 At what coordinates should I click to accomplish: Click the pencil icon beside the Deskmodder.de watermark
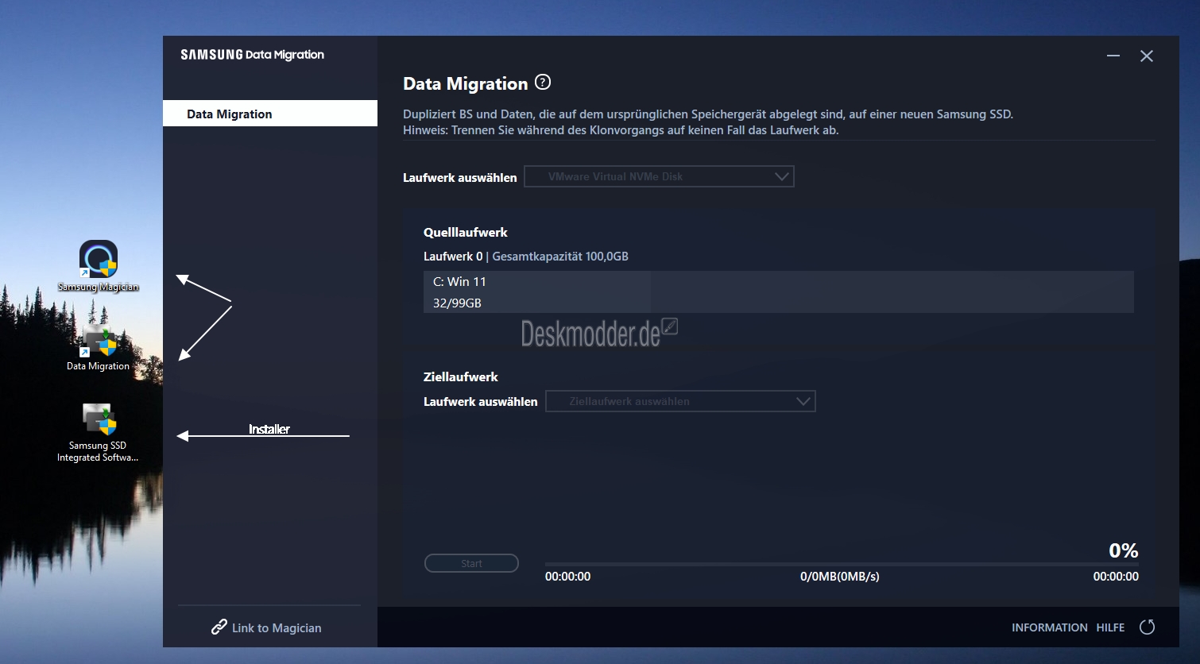click(x=670, y=326)
